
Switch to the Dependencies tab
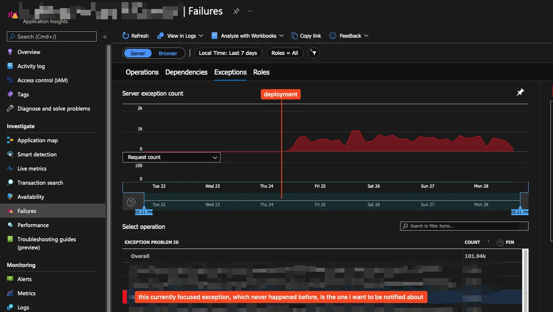186,72
